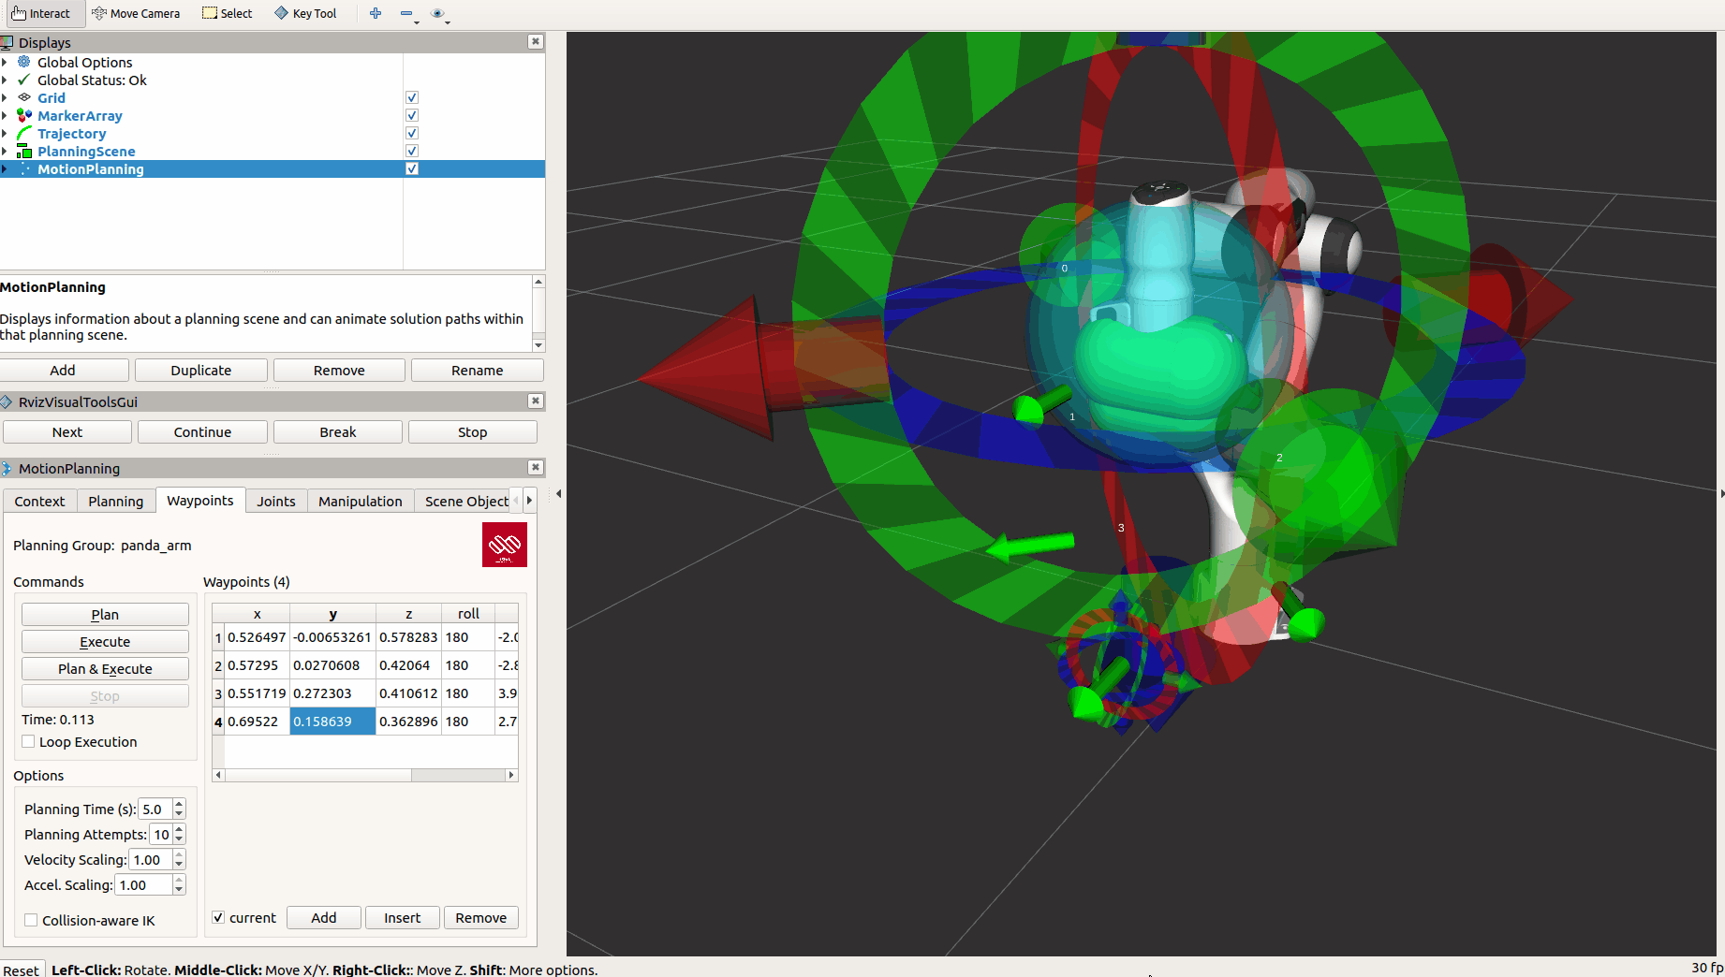Close the Displays panel

tap(535, 42)
